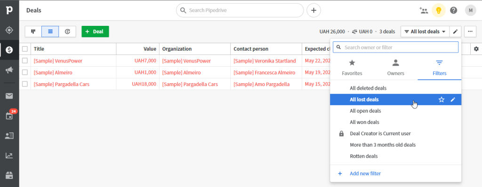Open the Leads target icon in sidebar
This screenshot has width=482, height=187.
[x=9, y=30]
